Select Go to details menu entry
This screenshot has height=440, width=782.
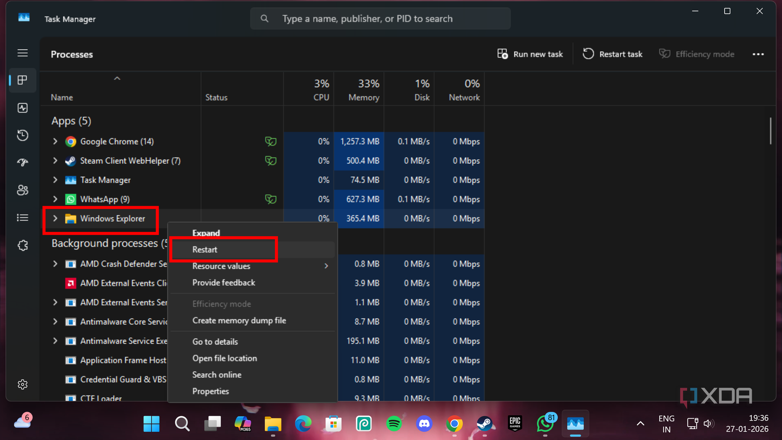pyautogui.click(x=252, y=342)
